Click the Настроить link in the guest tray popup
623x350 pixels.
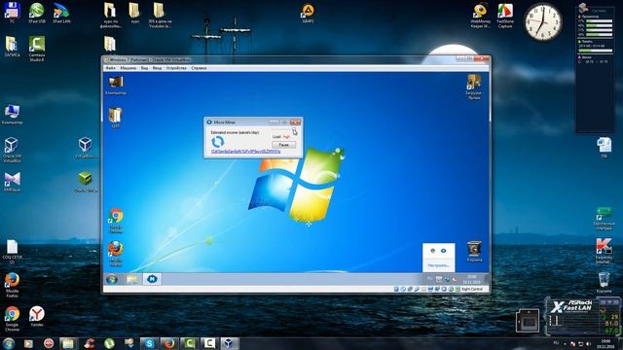coord(438,265)
